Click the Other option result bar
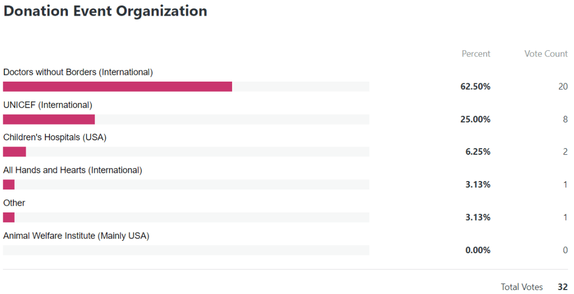Viewport: 574px width, 294px height. [186, 217]
